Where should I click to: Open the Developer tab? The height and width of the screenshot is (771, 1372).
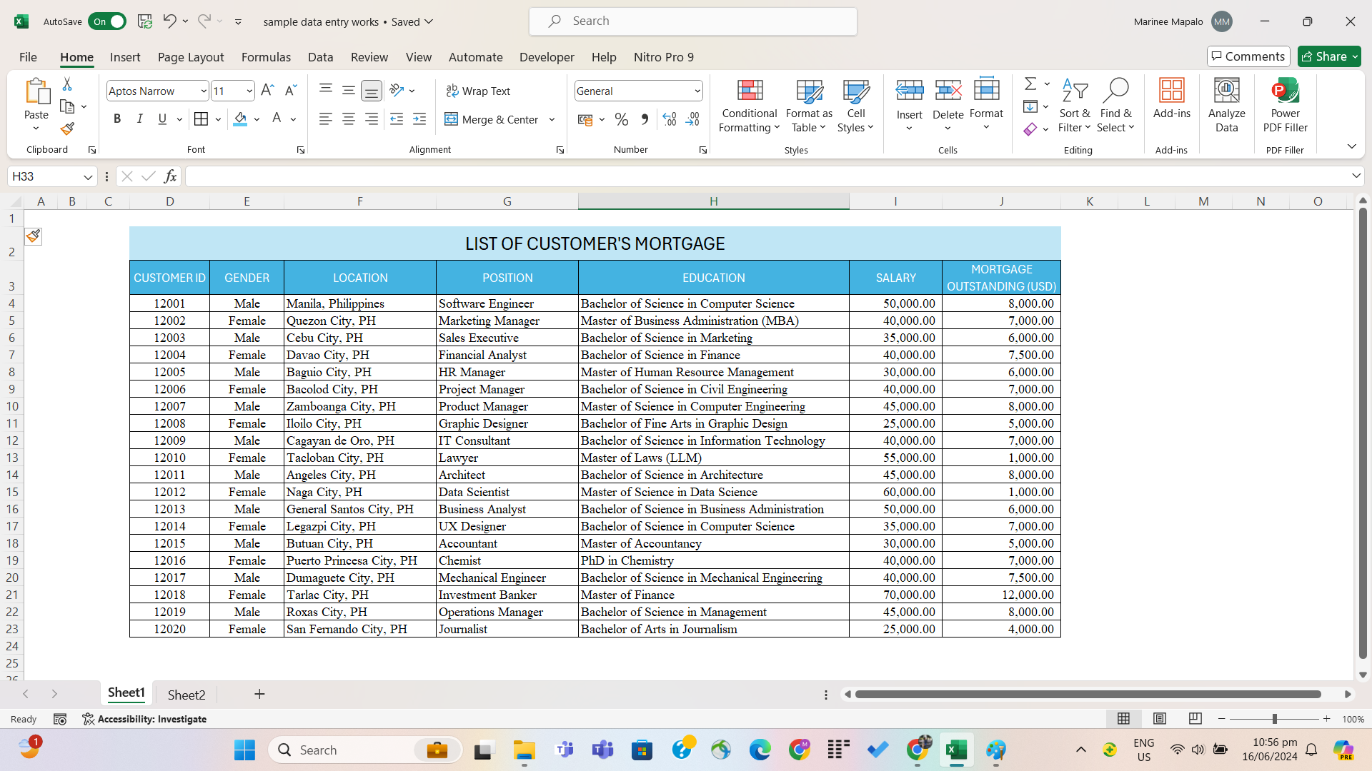tap(547, 57)
